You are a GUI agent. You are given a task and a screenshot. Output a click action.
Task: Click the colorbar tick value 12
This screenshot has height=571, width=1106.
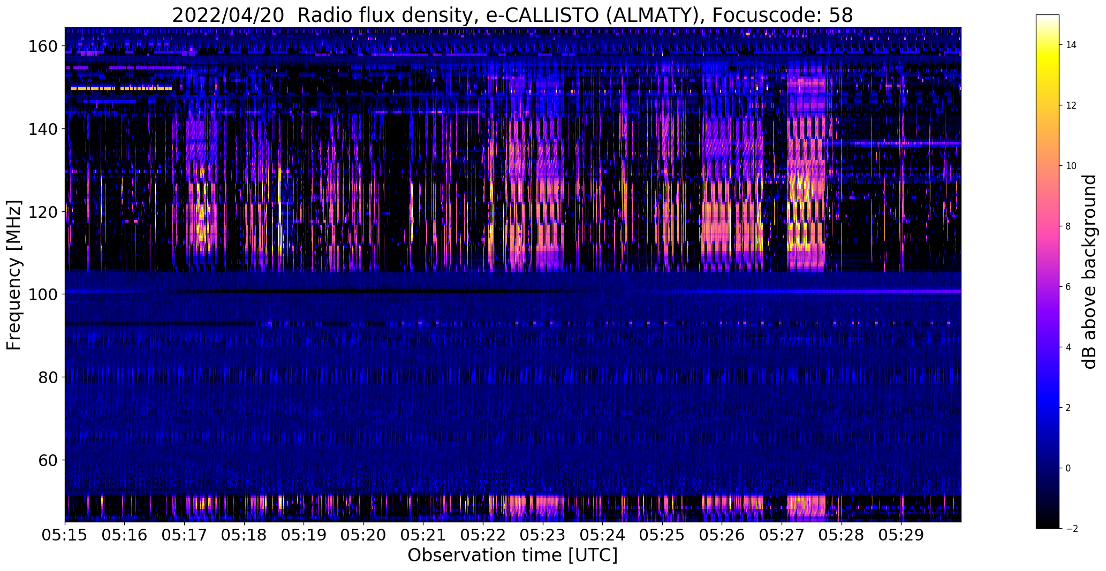click(x=1071, y=106)
